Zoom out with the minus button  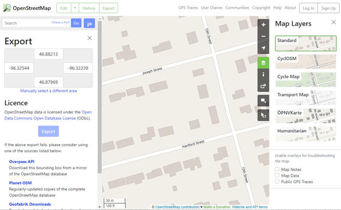tap(263, 36)
